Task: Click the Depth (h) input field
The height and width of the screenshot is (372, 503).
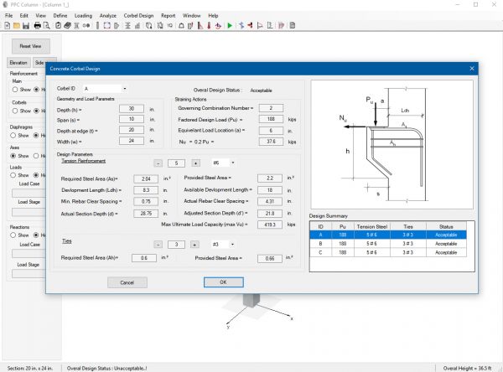Action: tap(132, 109)
